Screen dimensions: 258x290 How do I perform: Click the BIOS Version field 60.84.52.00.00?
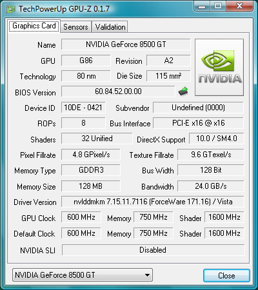coord(118,92)
